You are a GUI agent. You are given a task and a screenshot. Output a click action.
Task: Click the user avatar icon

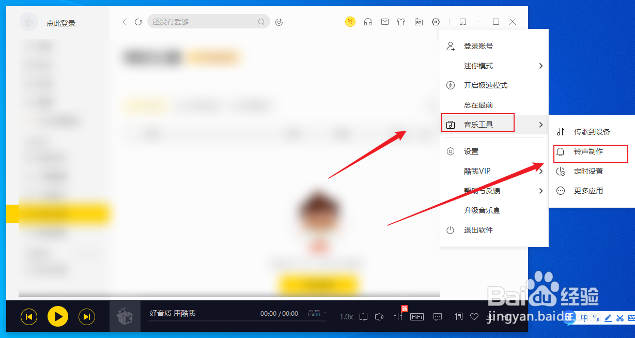coord(29,22)
